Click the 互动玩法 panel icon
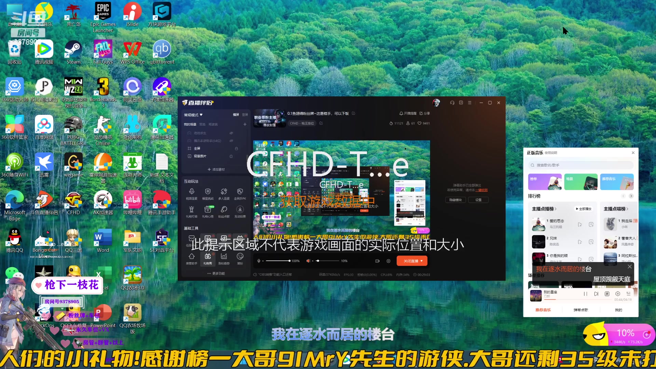 click(x=191, y=181)
